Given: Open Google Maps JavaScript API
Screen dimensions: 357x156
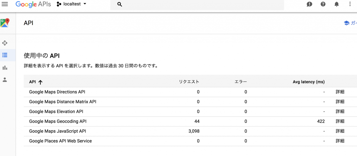Looking at the screenshot, I should click(58, 131).
